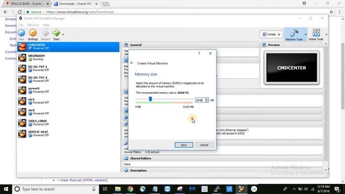Click the browser address bar URL

click(x=80, y=12)
